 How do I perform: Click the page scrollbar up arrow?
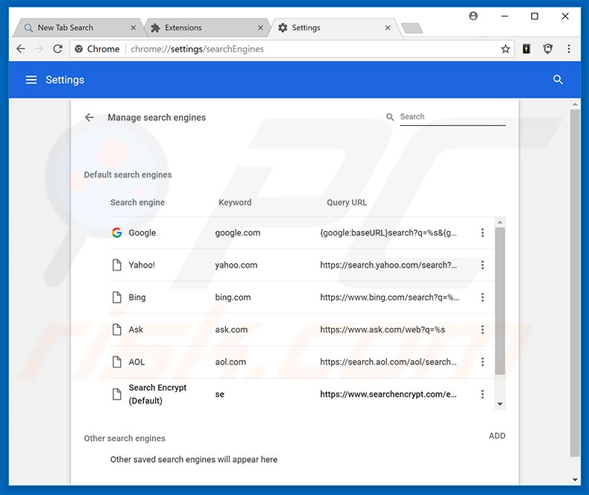click(575, 104)
